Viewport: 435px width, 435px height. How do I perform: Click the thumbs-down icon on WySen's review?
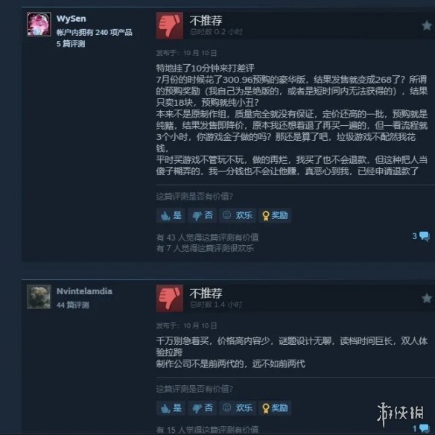(170, 25)
